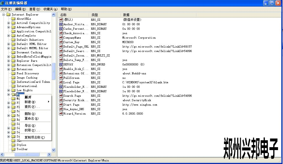Click the 数据 column header
The image size is (283, 164).
126,15
